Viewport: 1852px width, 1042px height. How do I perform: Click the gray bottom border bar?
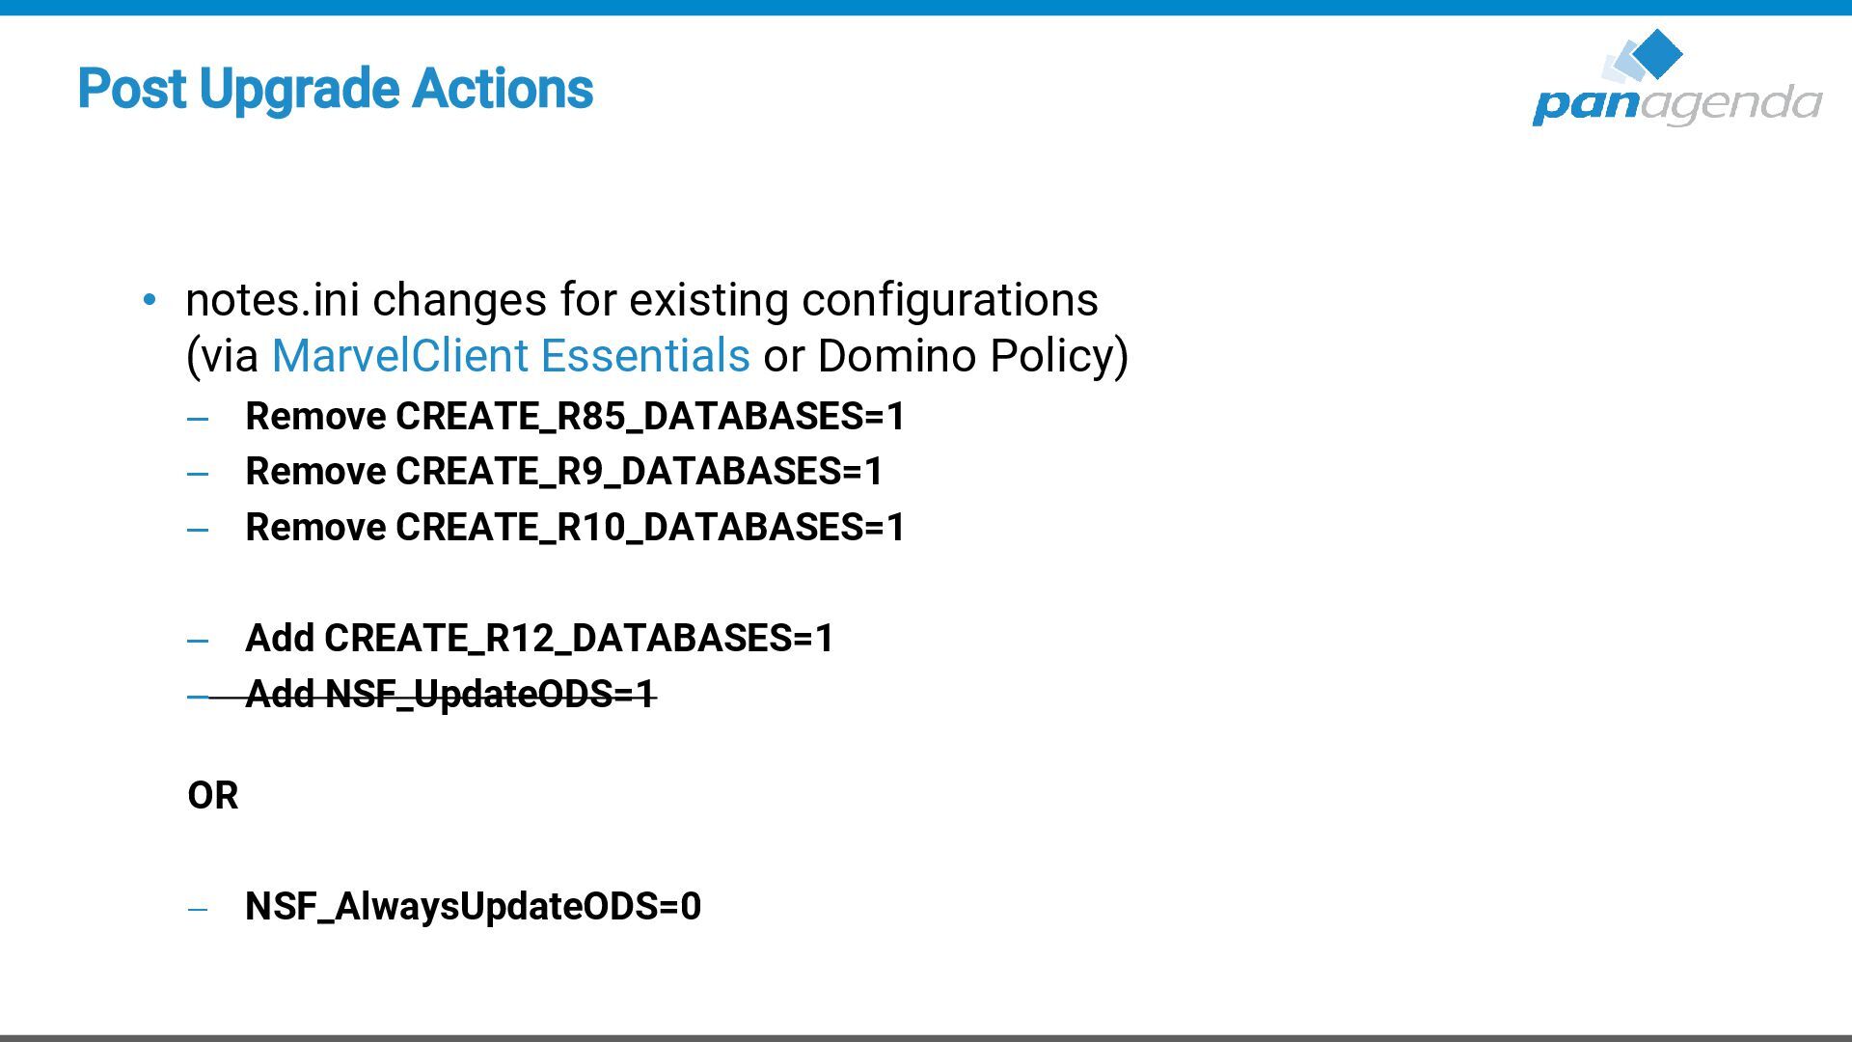coord(926,1038)
